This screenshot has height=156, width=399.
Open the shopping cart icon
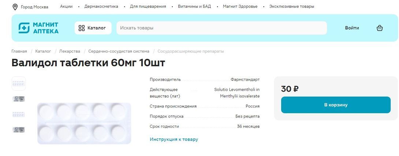tap(380, 28)
